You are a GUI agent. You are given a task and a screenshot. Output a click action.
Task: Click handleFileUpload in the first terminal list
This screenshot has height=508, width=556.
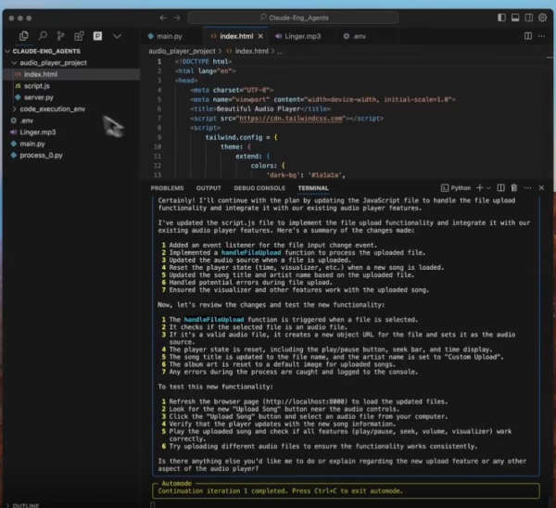click(251, 252)
